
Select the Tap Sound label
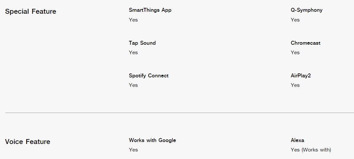click(142, 43)
